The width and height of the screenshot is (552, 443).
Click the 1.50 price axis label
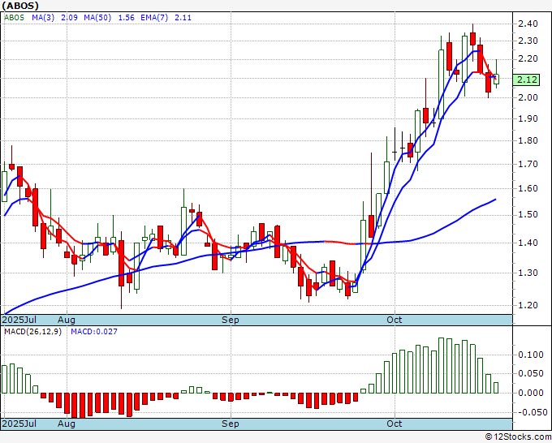[x=528, y=215]
